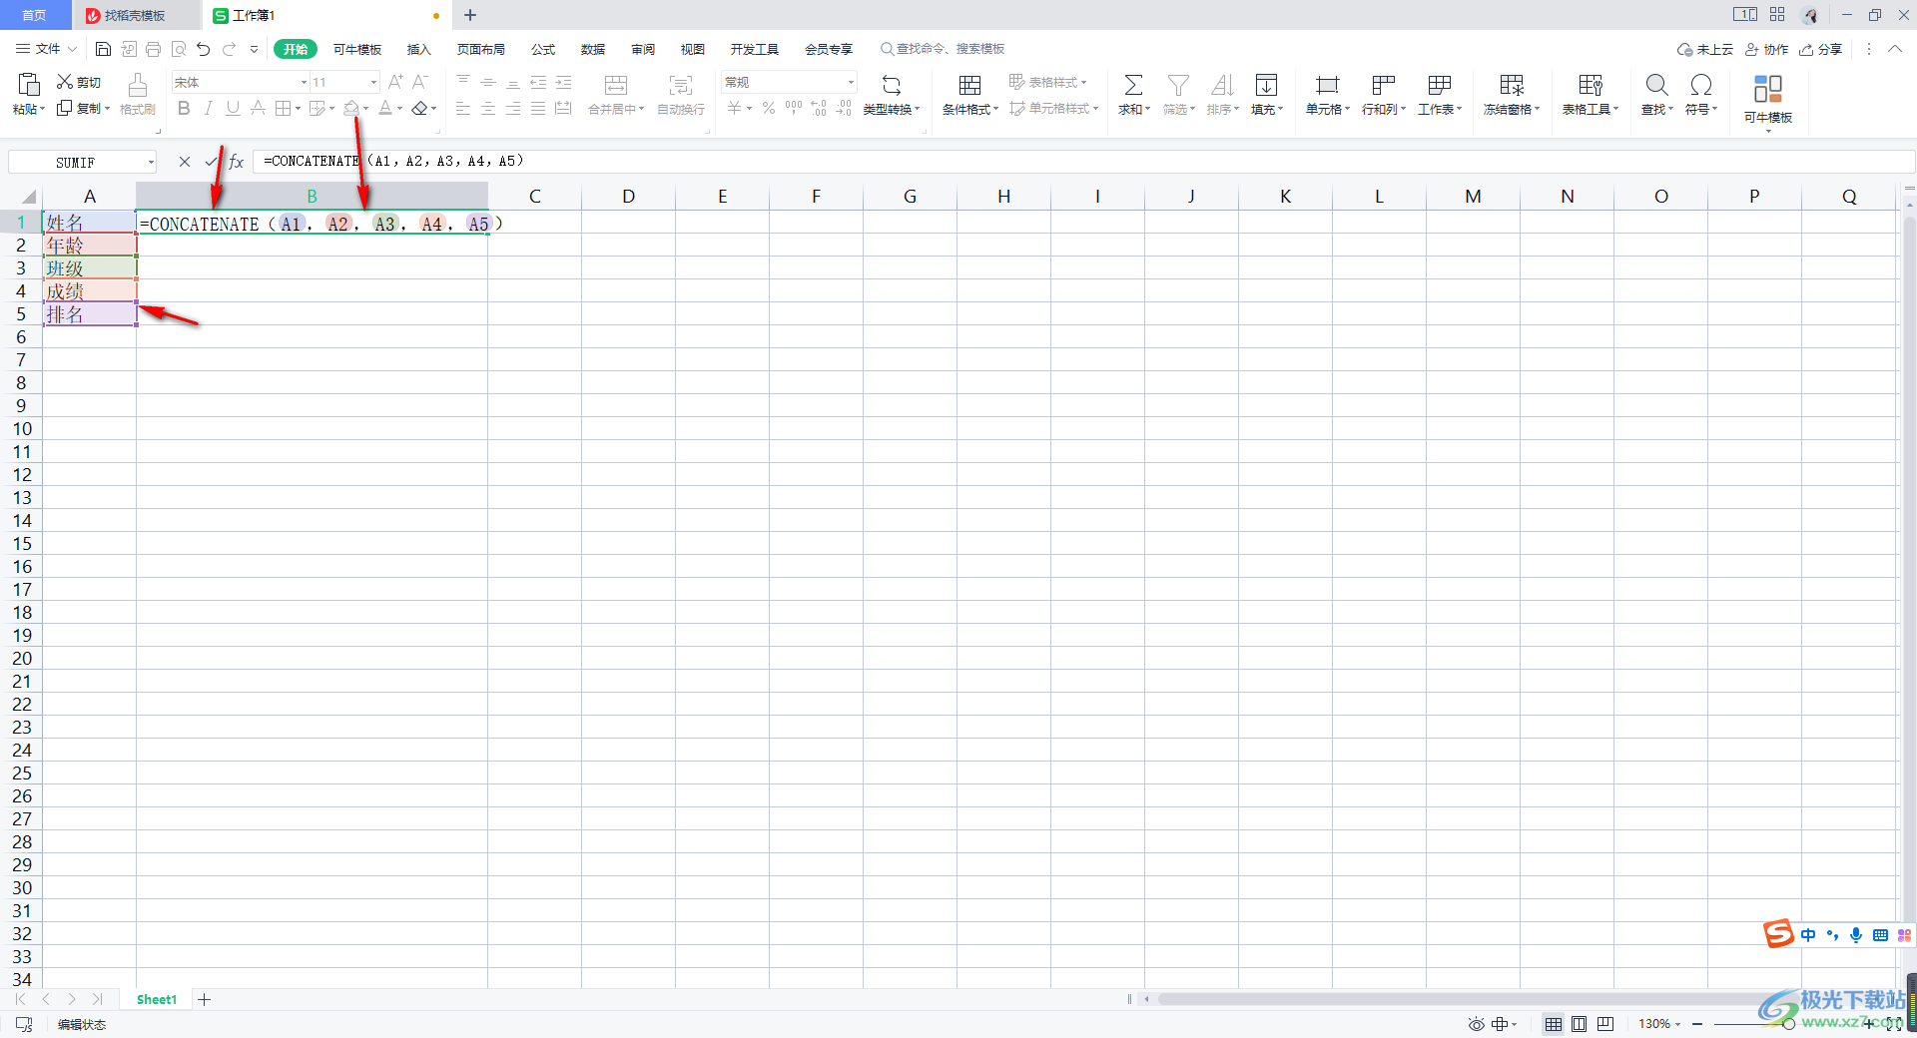Image resolution: width=1917 pixels, height=1038 pixels.
Task: Expand font color dropdown arrow
Action: pyautogui.click(x=400, y=109)
